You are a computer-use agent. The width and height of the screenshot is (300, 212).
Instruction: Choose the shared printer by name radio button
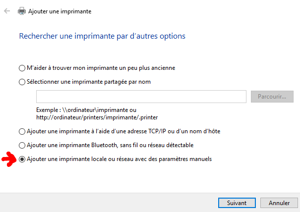tap(22, 82)
